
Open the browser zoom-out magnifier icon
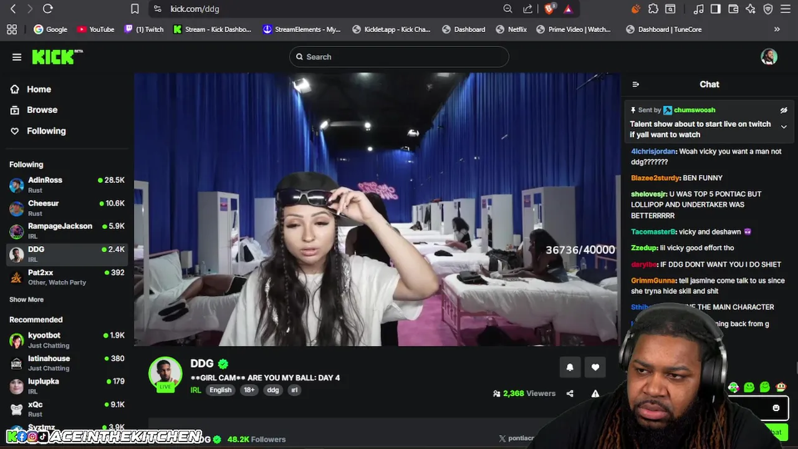[x=507, y=9]
